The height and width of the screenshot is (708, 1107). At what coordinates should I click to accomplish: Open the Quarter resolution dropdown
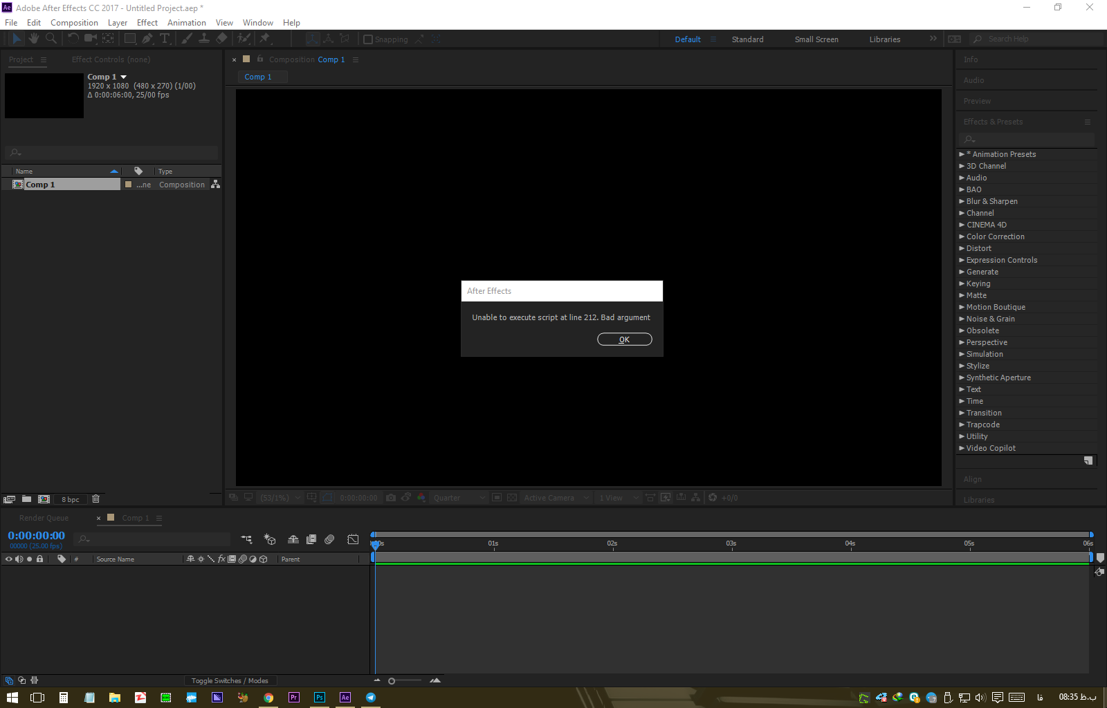point(459,498)
